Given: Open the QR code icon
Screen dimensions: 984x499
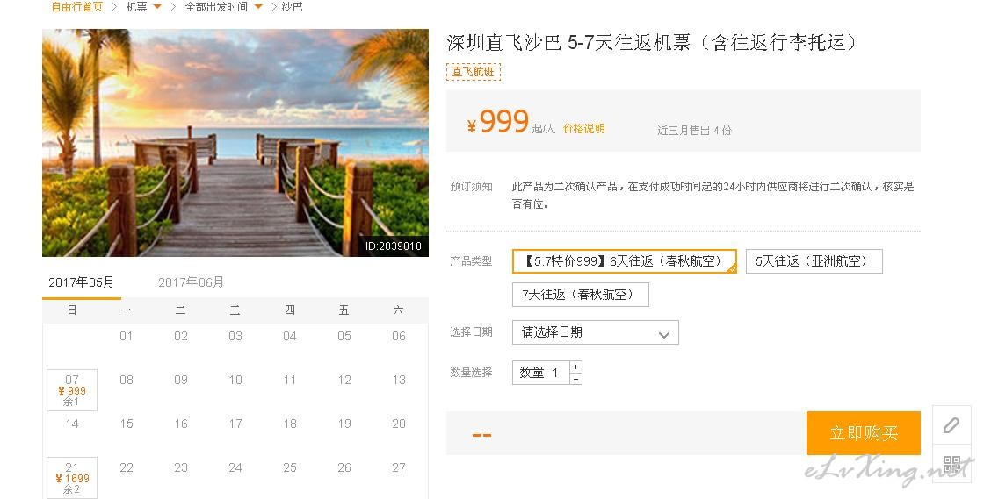Looking at the screenshot, I should coord(951,464).
